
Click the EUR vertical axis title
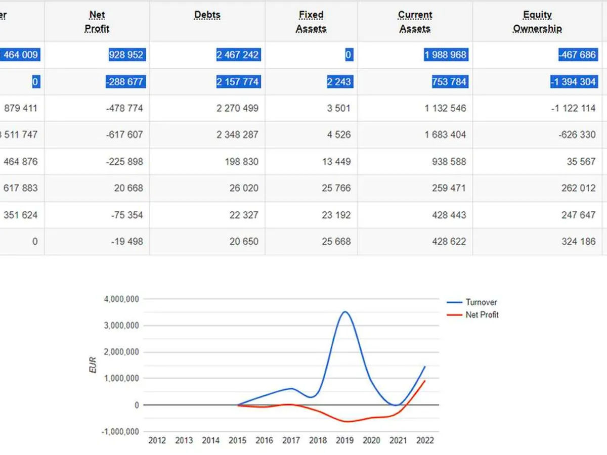click(x=92, y=365)
